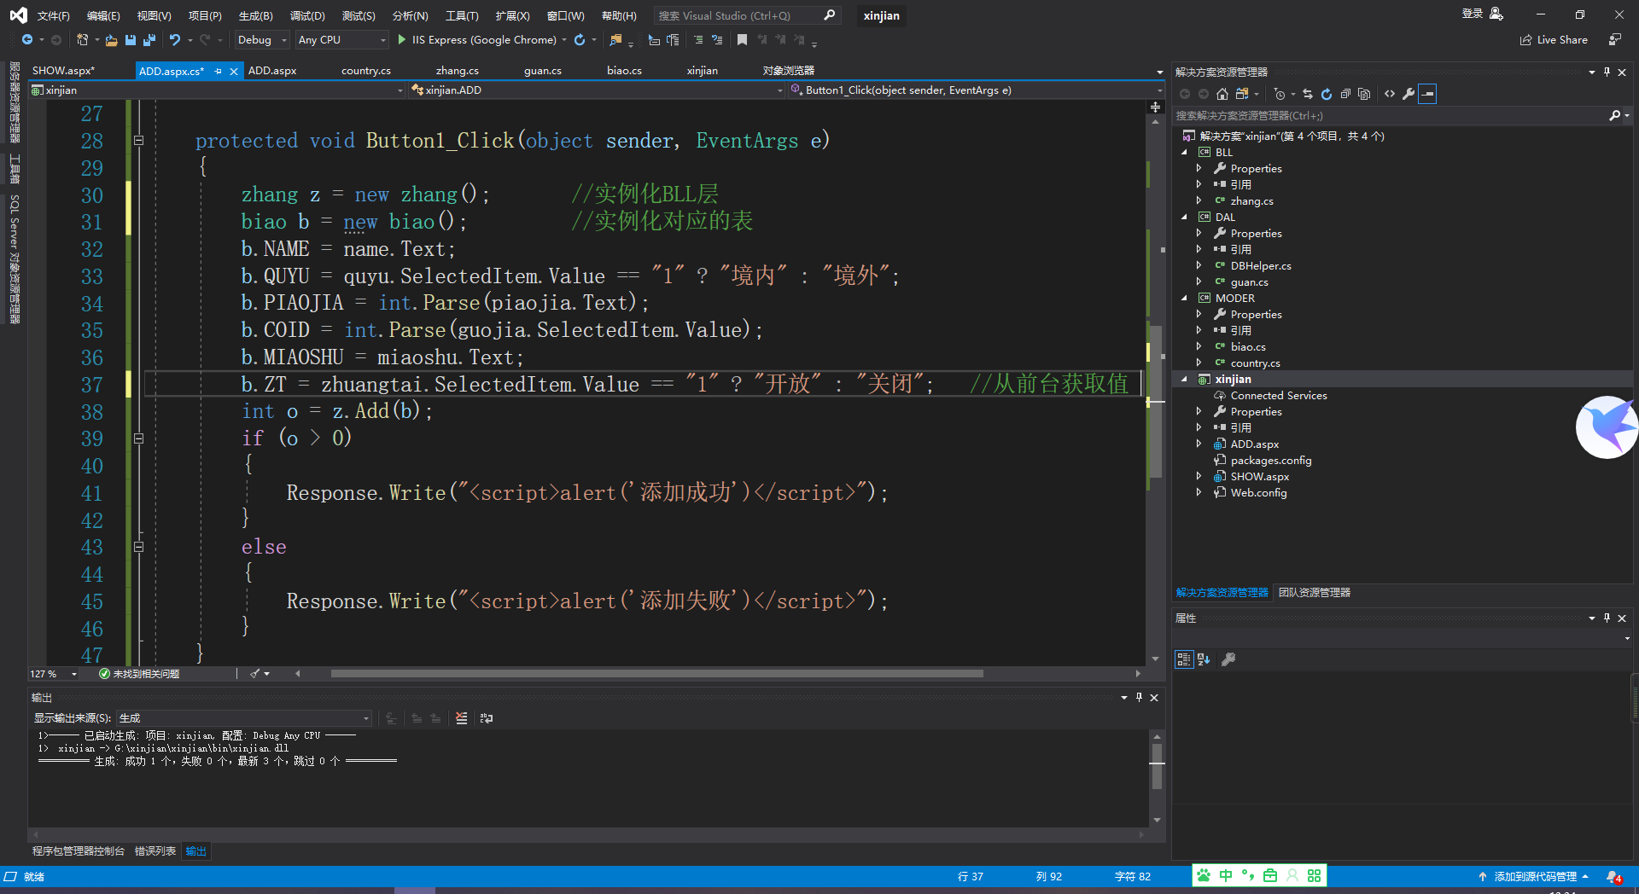Screen dimensions: 1639x894
Task: Toggle Categorized view in Properties panel
Action: (x=1184, y=659)
